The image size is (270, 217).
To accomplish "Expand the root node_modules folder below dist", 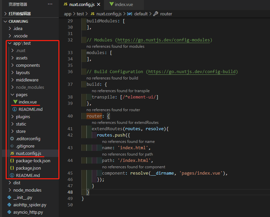I will tap(27, 190).
